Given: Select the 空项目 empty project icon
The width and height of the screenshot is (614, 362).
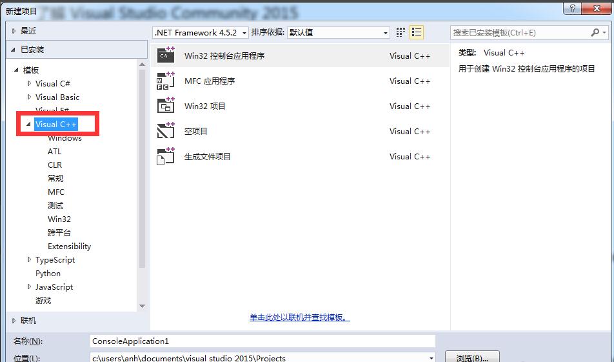Looking at the screenshot, I should [166, 131].
